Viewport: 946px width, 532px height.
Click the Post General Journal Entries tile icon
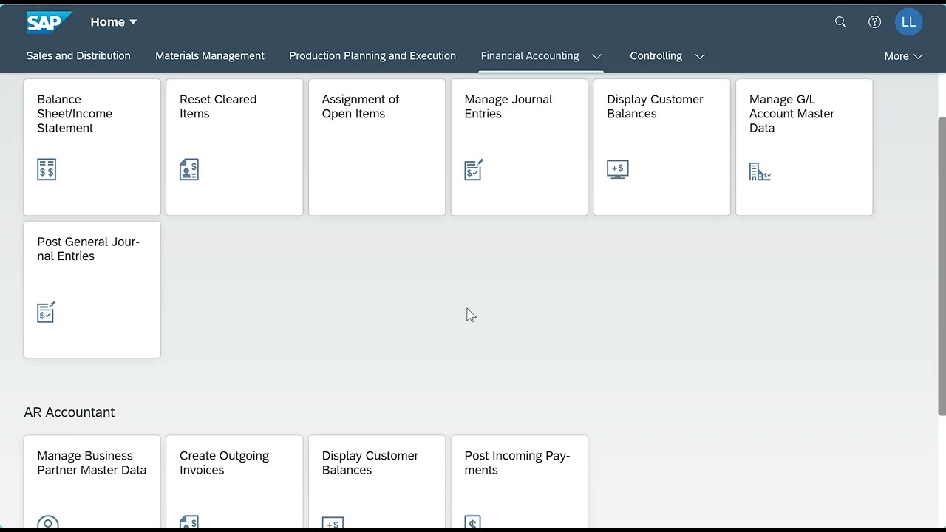47,312
